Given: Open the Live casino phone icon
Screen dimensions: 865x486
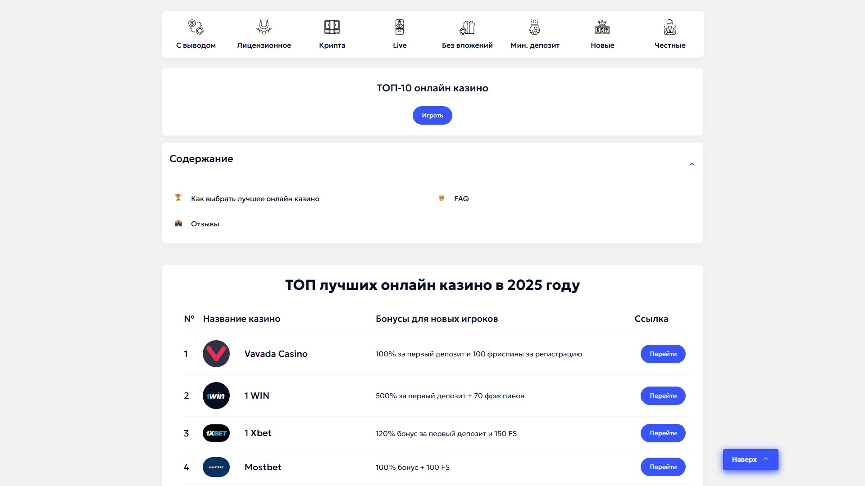Looking at the screenshot, I should pyautogui.click(x=400, y=27).
